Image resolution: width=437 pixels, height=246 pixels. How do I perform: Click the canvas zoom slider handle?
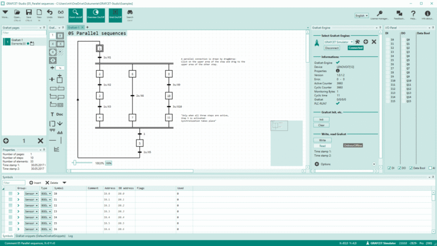(x=74, y=163)
